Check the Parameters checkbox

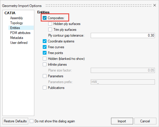tap(44, 76)
